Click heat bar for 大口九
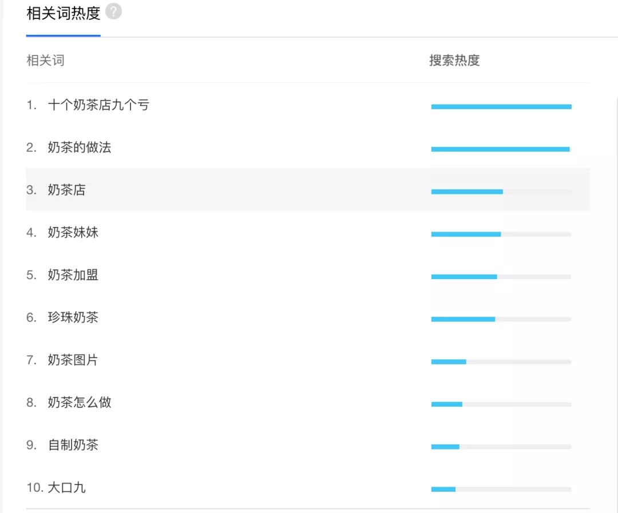The image size is (618, 513). [501, 489]
